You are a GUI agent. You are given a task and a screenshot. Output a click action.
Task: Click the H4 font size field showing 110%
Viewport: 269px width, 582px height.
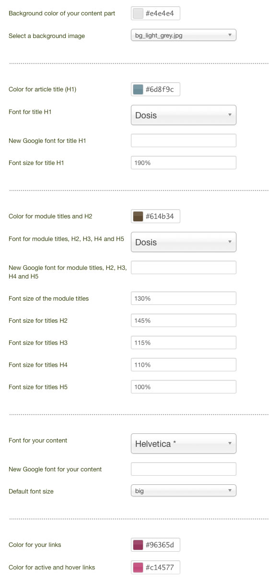(184, 365)
